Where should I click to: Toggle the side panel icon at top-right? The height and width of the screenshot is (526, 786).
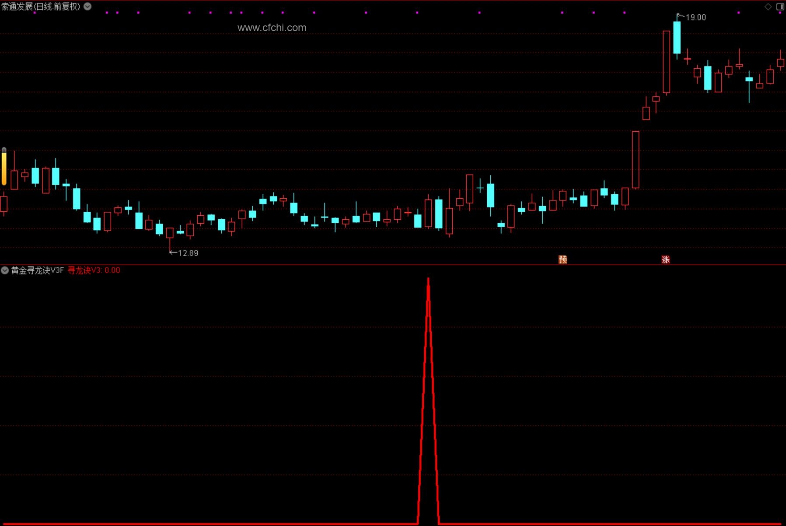[780, 7]
